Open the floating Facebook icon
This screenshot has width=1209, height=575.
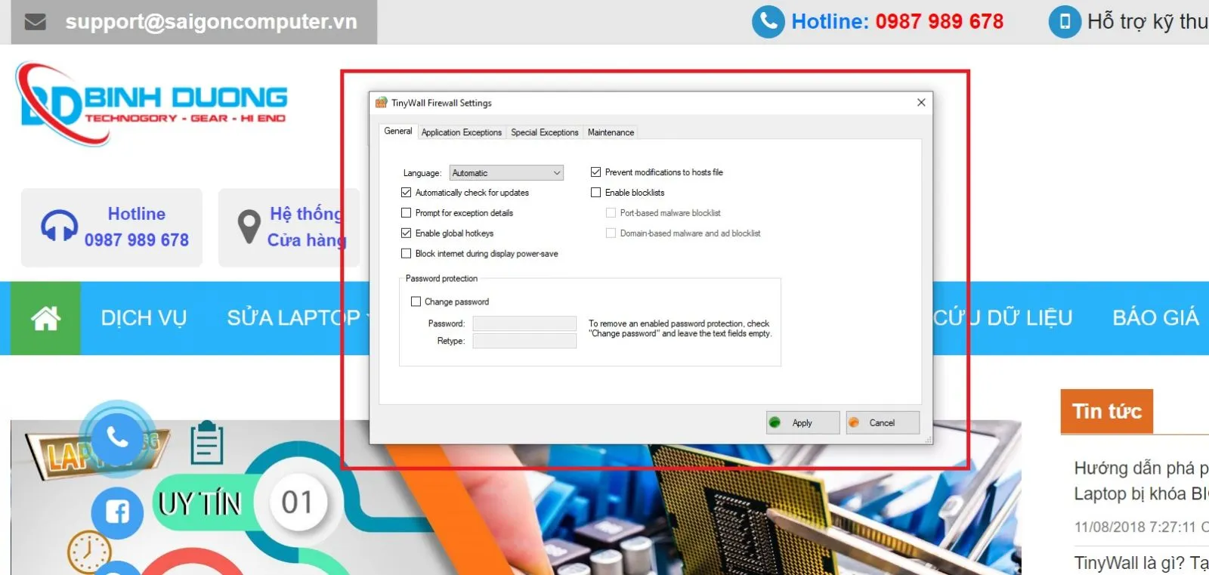click(x=117, y=513)
